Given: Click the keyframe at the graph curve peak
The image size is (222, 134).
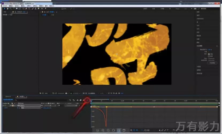Looking at the screenshot, I should [x=106, y=107].
